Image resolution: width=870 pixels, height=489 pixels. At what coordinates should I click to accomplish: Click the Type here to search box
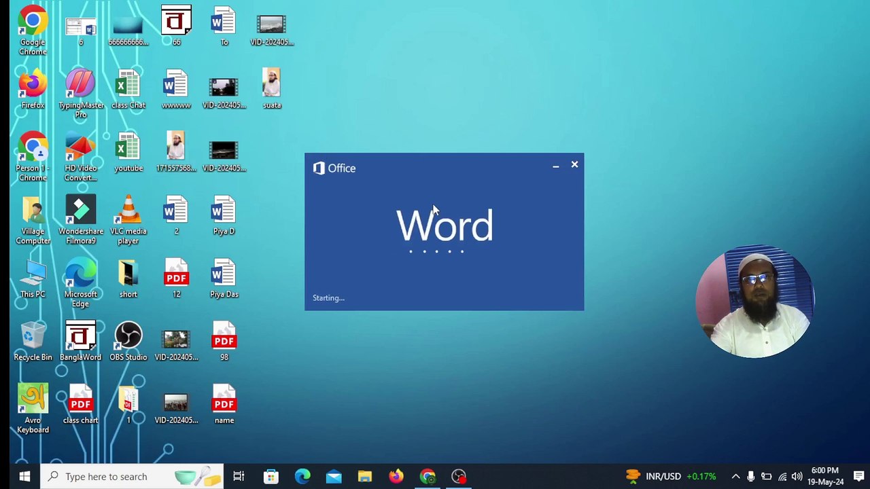[x=132, y=476]
